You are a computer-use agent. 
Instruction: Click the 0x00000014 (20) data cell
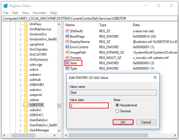[x=144, y=36]
